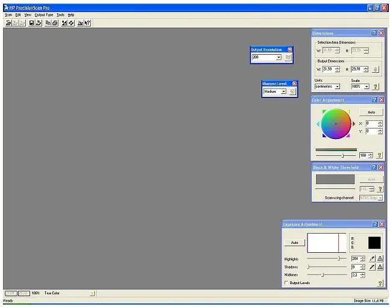Image resolution: width=390 pixels, height=307 pixels.
Task: Open help for Dimensions panel
Action: pyautogui.click(x=374, y=33)
